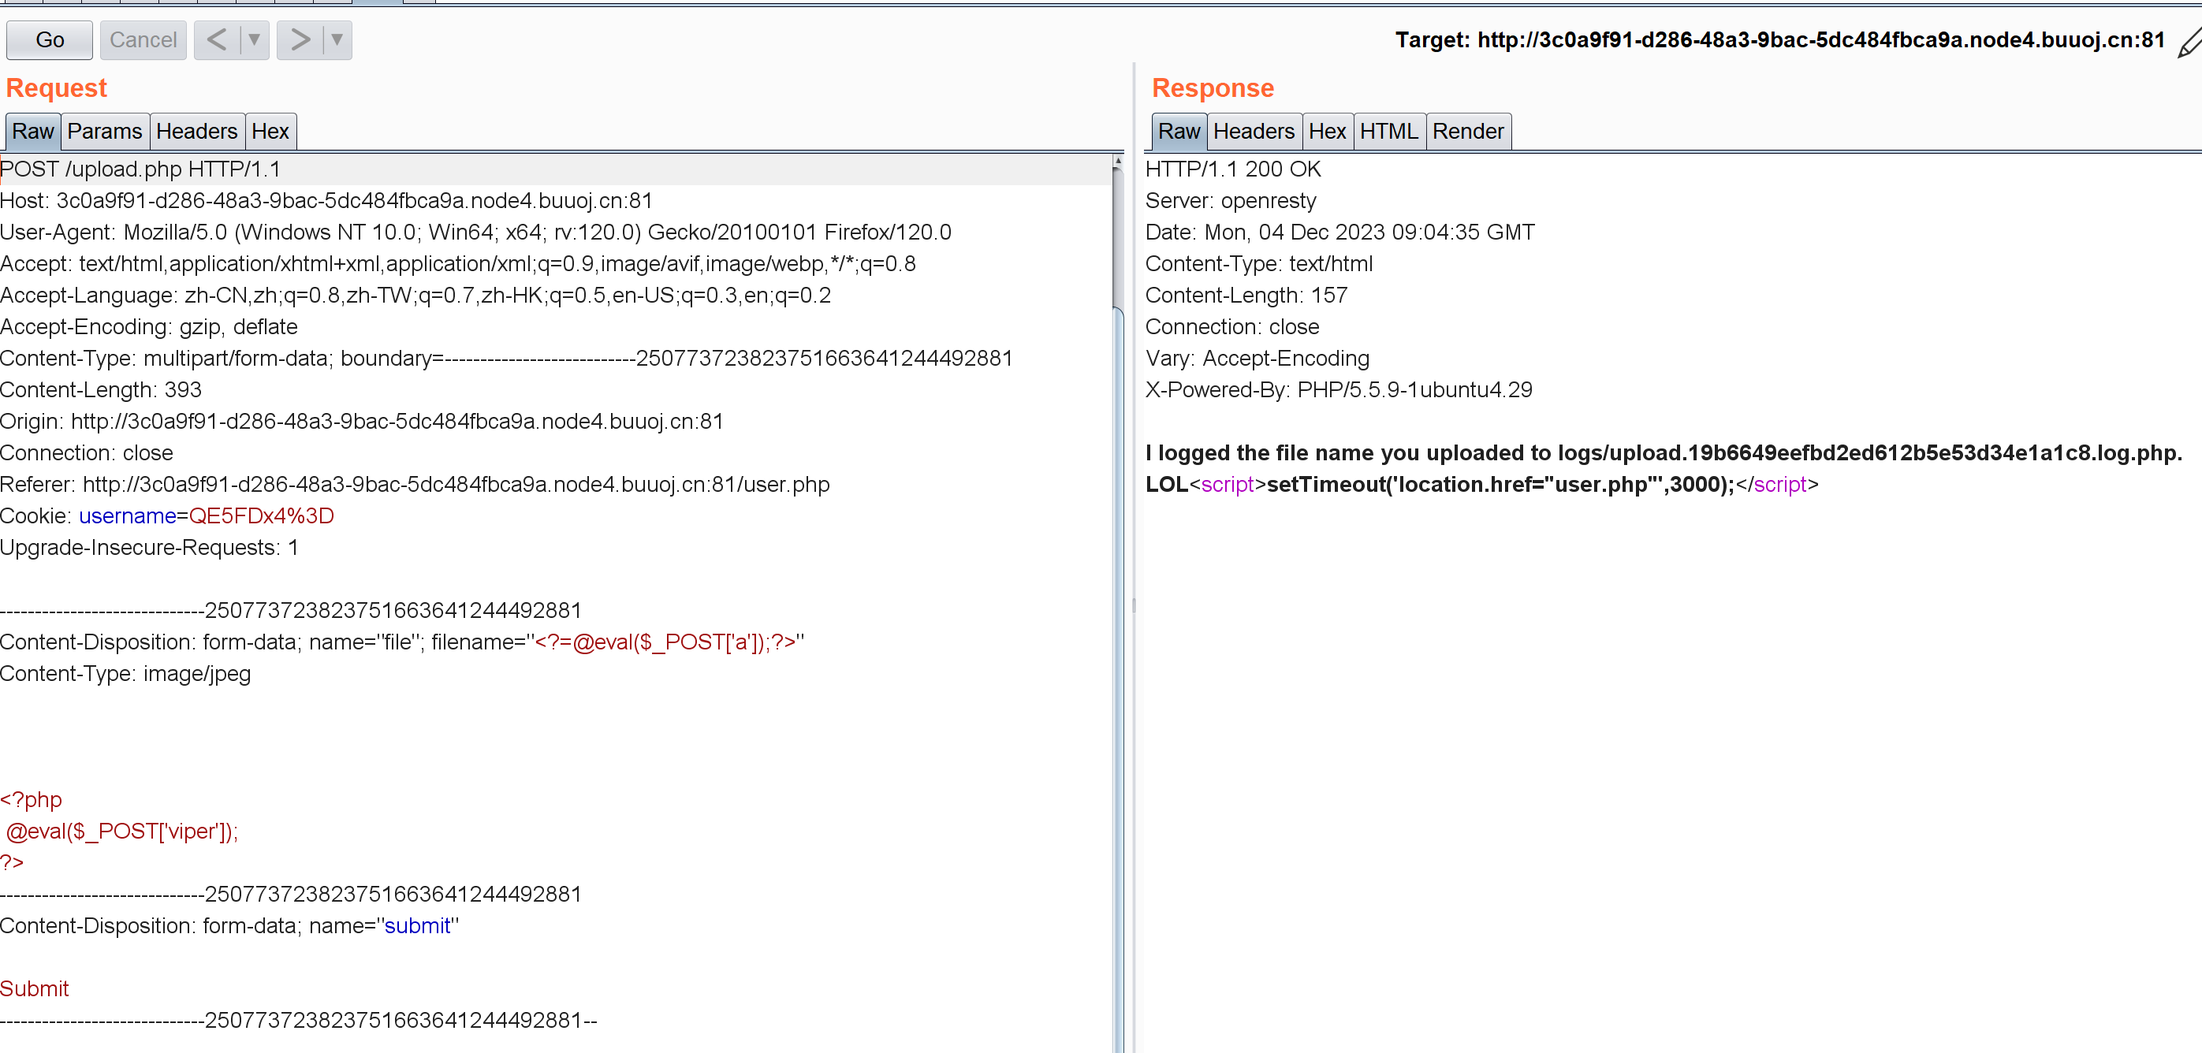Select the Request Raw tab
This screenshot has height=1053, width=2202.
[x=32, y=131]
